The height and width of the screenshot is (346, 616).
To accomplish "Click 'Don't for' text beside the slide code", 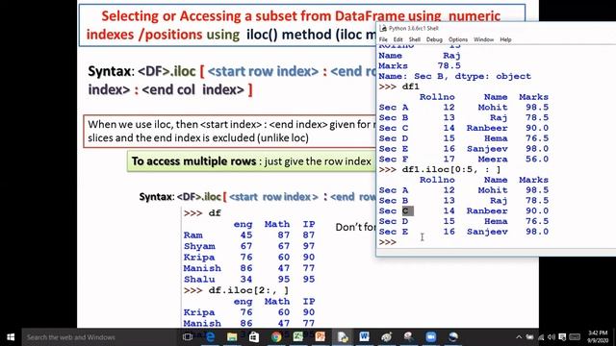I will (355, 227).
